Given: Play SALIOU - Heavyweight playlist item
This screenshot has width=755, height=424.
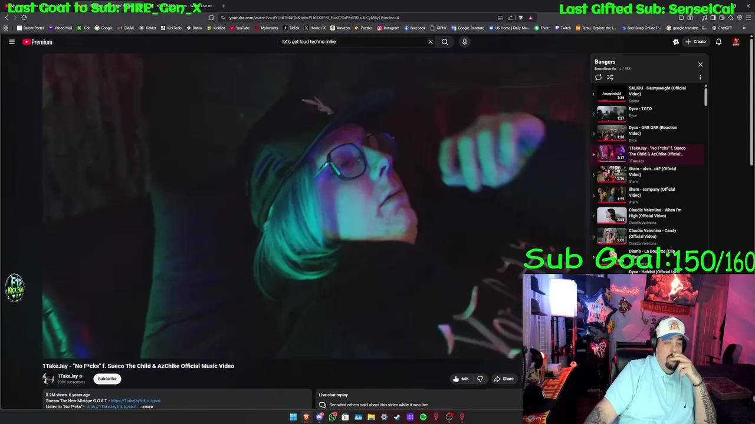Looking at the screenshot, I should 647,94.
